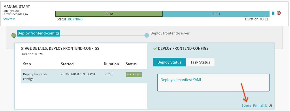Click the SUCCEEDED status badge

click(134, 74)
